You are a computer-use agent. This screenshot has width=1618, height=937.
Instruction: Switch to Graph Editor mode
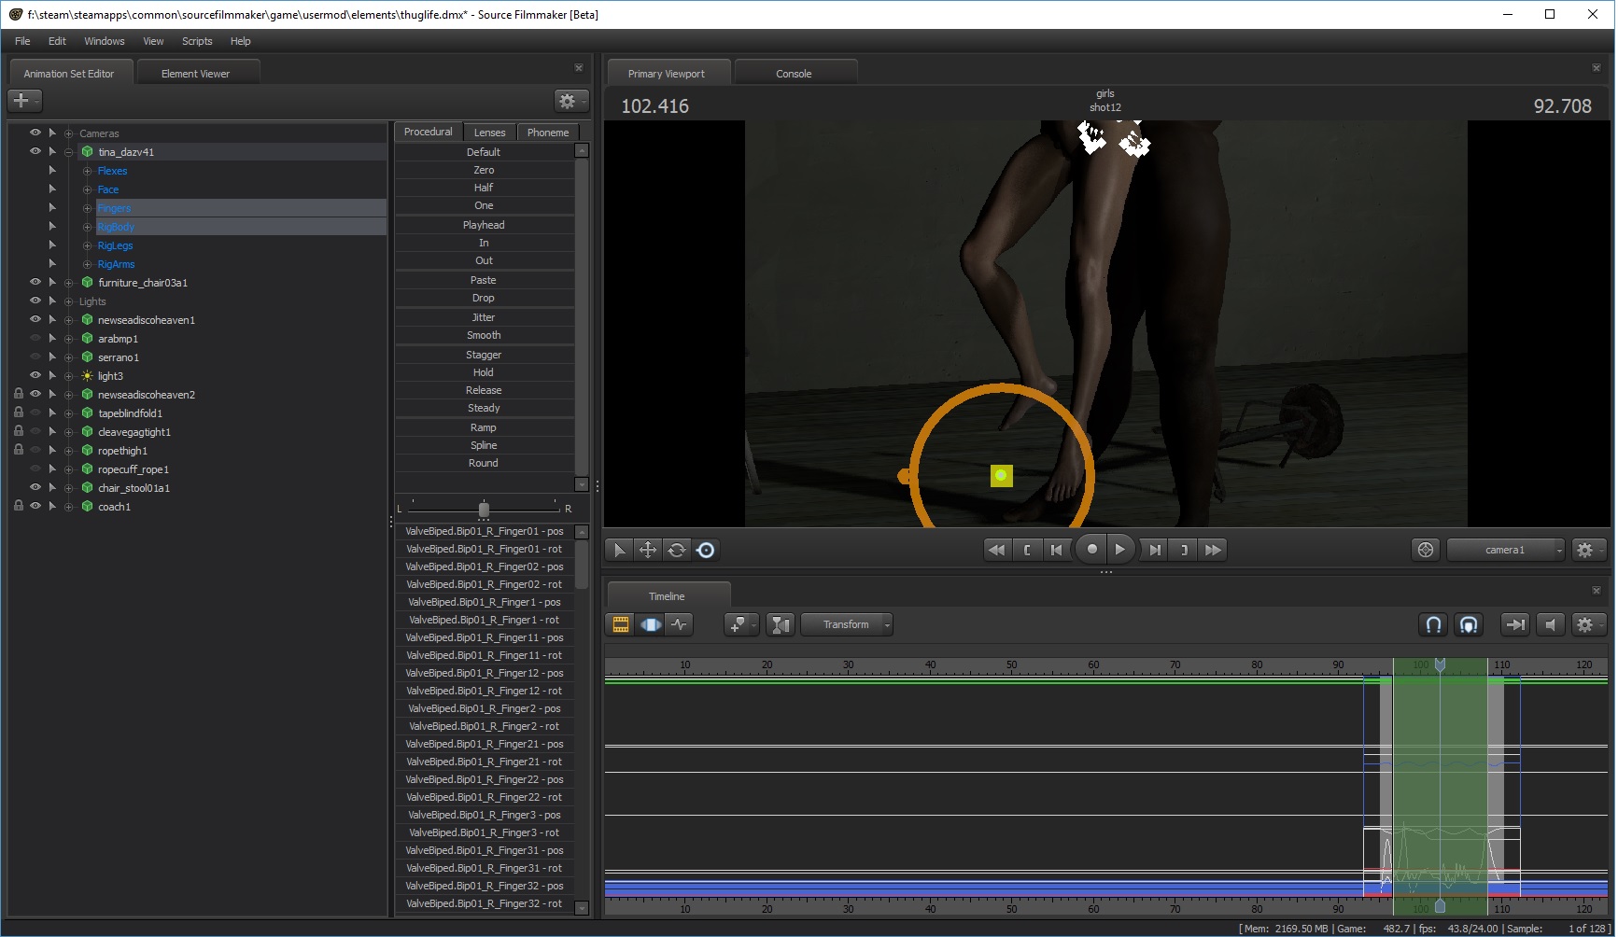[x=680, y=624]
